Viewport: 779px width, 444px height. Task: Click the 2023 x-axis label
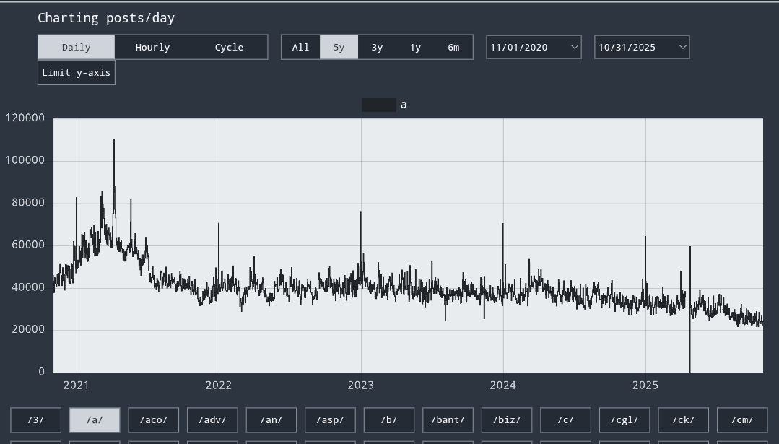pyautogui.click(x=361, y=386)
